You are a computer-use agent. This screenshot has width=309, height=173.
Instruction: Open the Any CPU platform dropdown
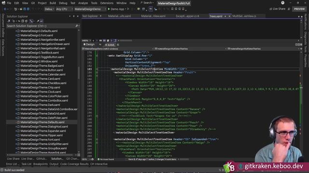coord(64,9)
